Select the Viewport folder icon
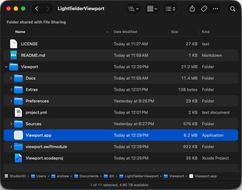 pyautogui.click(x=14, y=67)
